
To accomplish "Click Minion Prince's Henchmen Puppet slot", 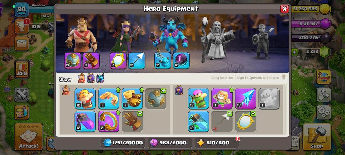I will pyautogui.click(x=162, y=60).
